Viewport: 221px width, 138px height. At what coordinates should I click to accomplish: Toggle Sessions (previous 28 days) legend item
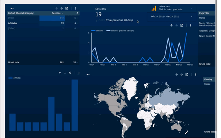(120, 31)
